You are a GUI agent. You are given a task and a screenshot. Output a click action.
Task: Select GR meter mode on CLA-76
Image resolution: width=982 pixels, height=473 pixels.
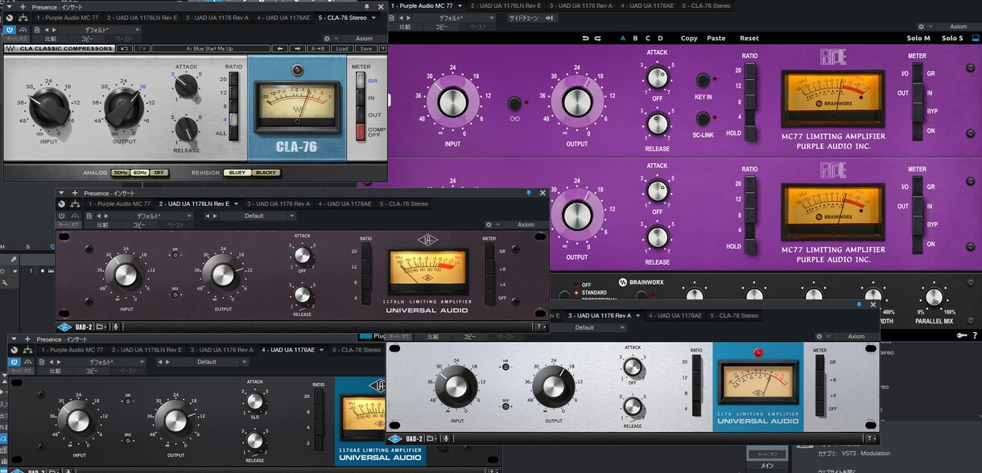pyautogui.click(x=361, y=81)
